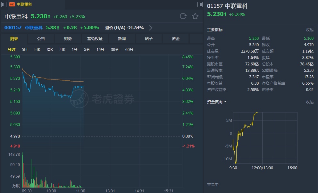318x193 pixels.
Task: Select the 5日 chart period
Action: click(x=25, y=50)
